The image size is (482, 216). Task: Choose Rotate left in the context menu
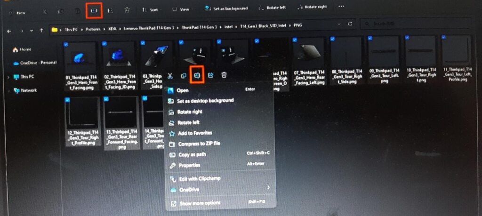(x=218, y=123)
